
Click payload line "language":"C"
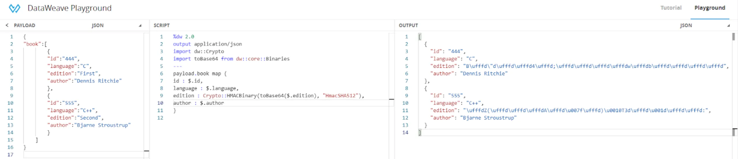click(x=69, y=66)
